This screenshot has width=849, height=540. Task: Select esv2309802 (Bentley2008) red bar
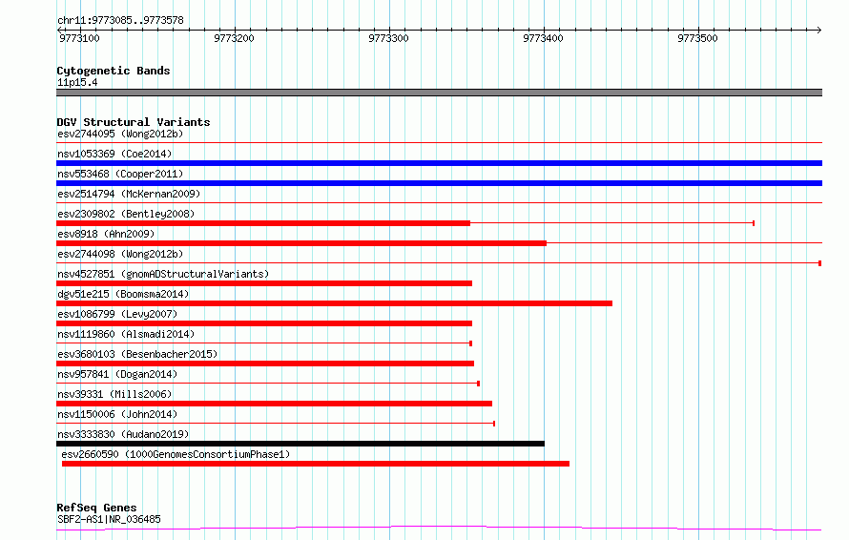pyautogui.click(x=263, y=223)
